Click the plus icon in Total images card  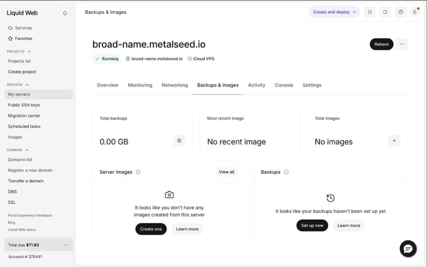click(x=394, y=140)
